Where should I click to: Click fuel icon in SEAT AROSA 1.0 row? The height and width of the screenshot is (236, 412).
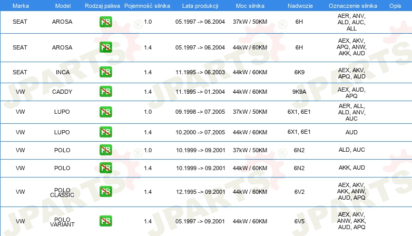click(x=105, y=22)
